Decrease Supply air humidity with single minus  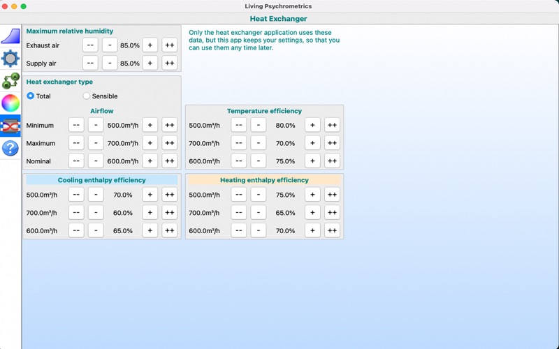coord(110,63)
